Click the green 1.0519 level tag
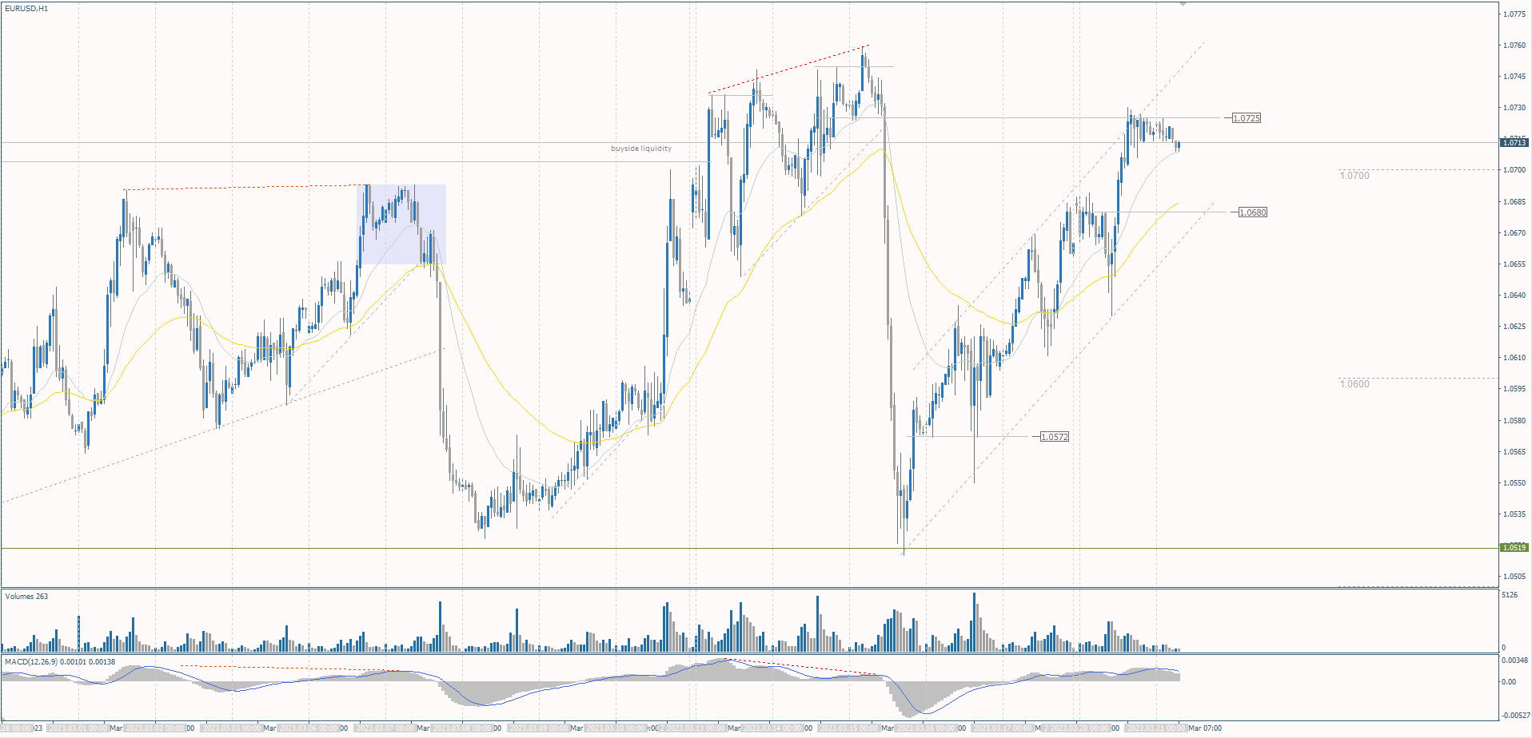This screenshot has width=1532, height=738. (1514, 548)
